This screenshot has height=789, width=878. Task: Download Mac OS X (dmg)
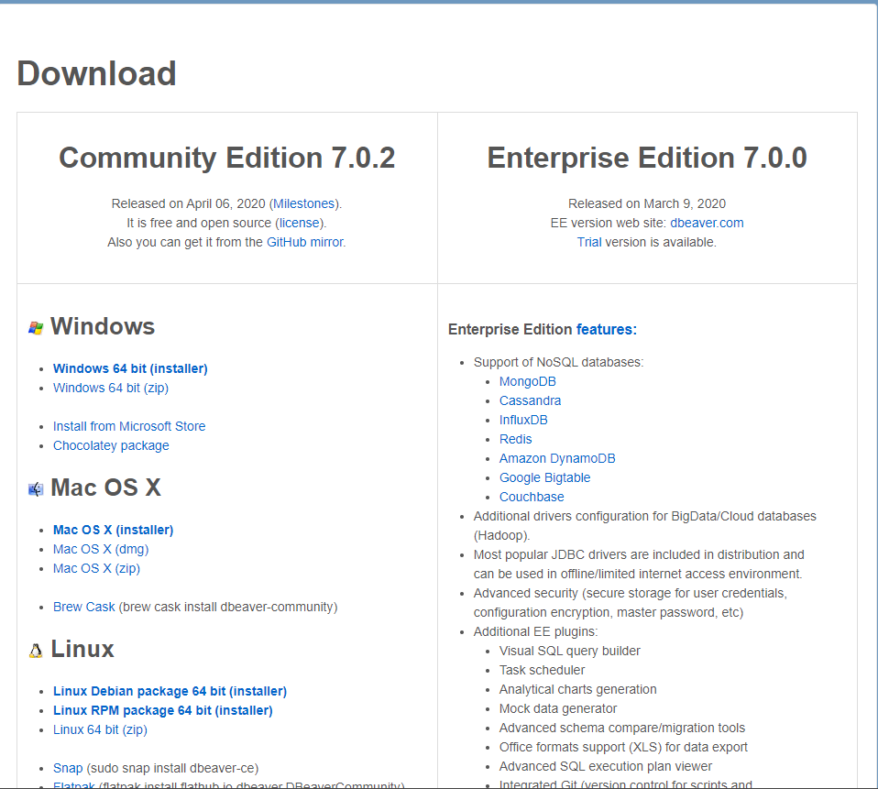101,549
